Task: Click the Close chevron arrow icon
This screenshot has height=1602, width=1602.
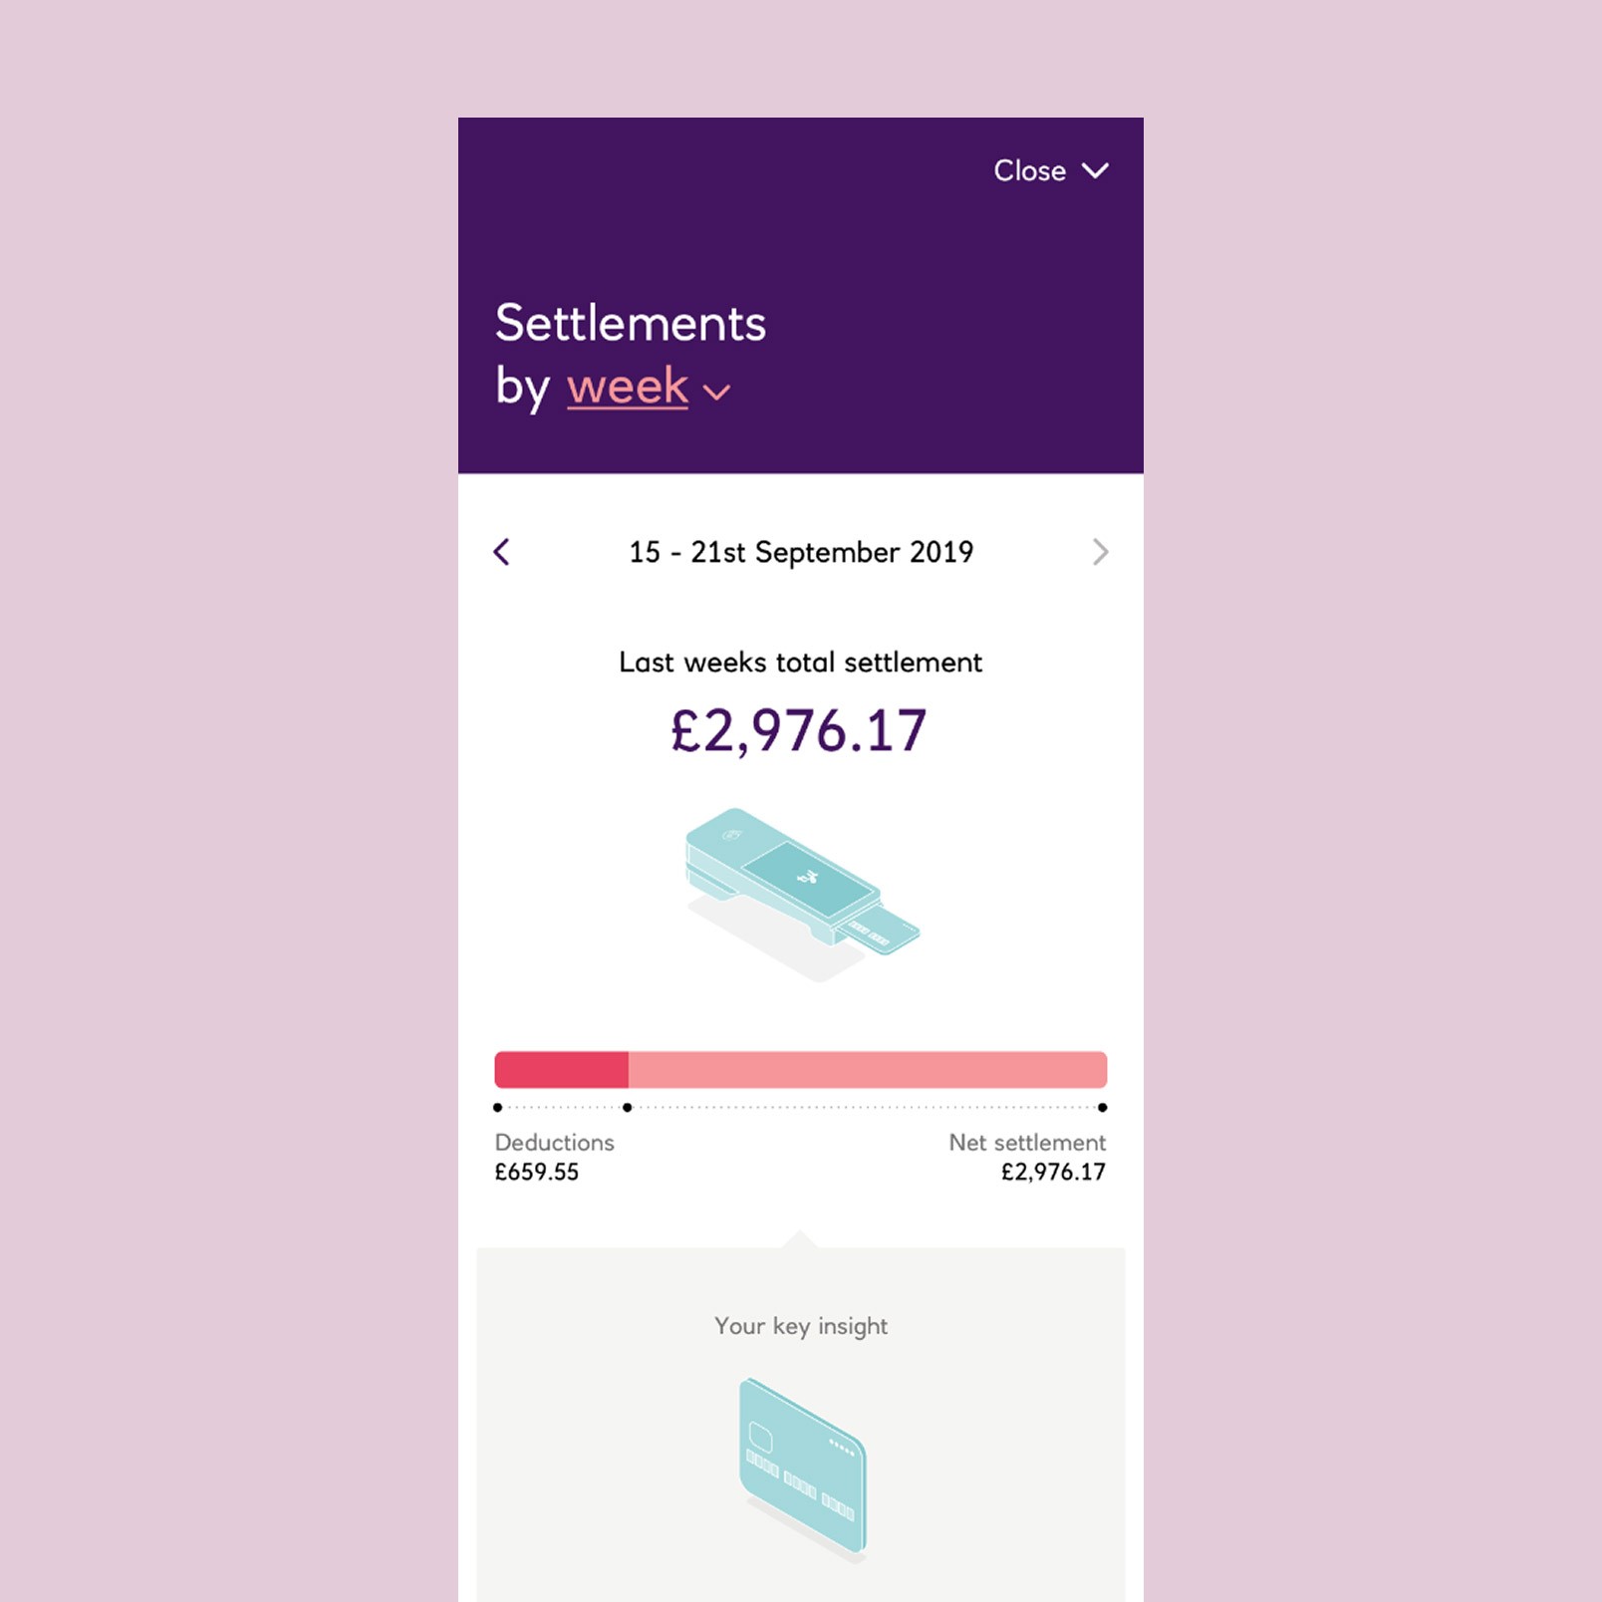Action: pyautogui.click(x=1095, y=171)
